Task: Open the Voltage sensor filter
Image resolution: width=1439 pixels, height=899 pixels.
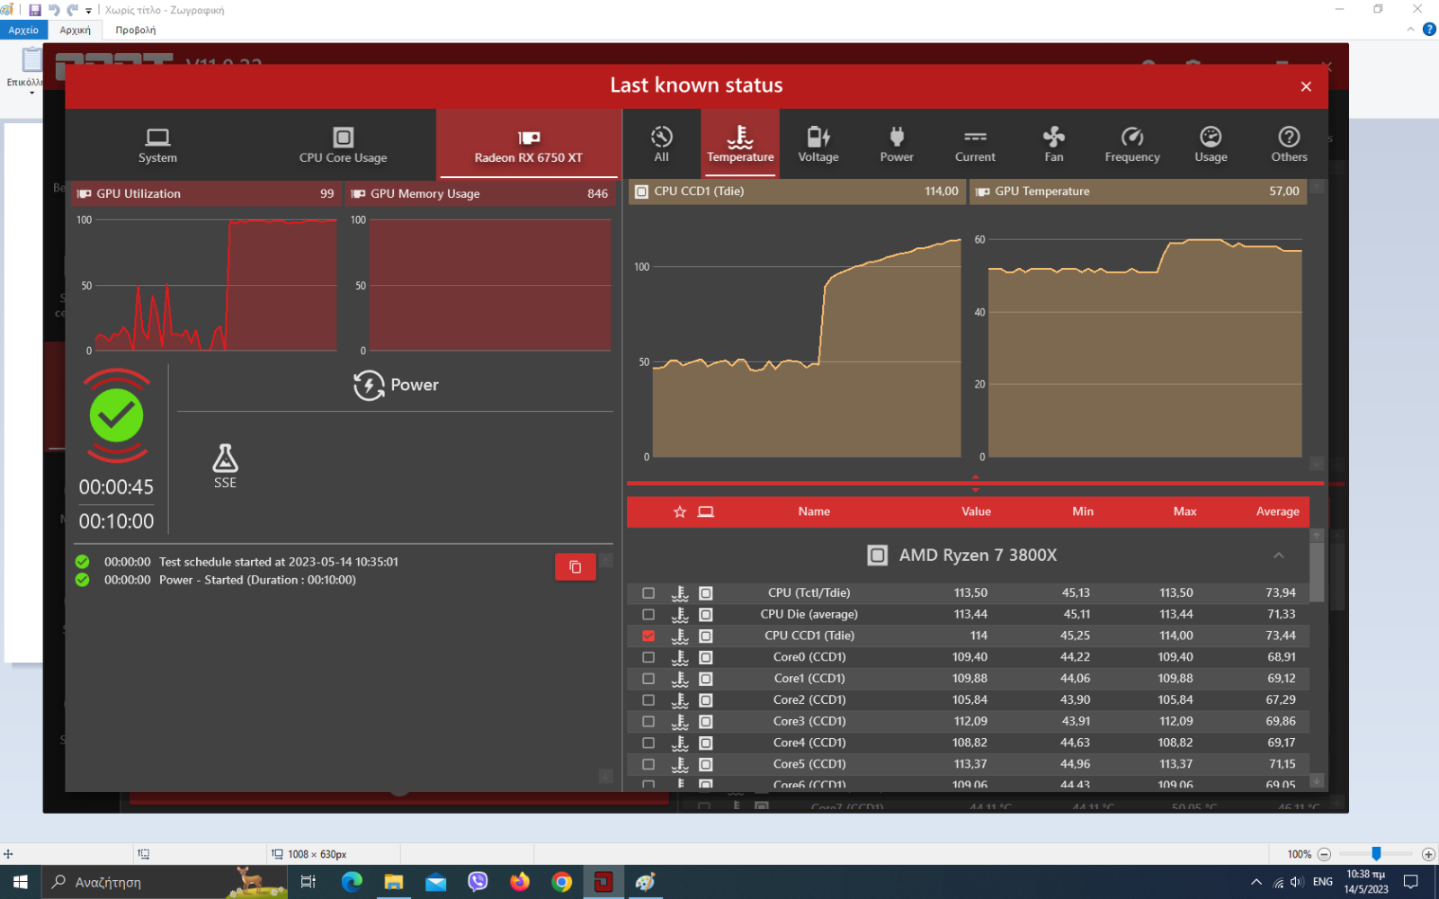Action: click(x=818, y=145)
